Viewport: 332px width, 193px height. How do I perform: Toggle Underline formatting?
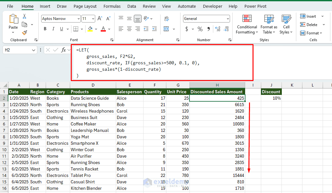(x=61, y=29)
